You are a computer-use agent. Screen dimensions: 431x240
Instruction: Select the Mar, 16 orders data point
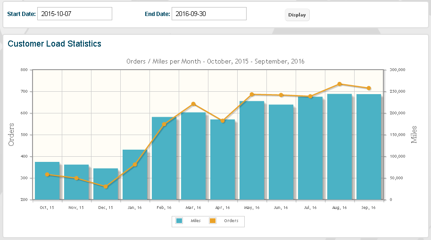click(193, 104)
